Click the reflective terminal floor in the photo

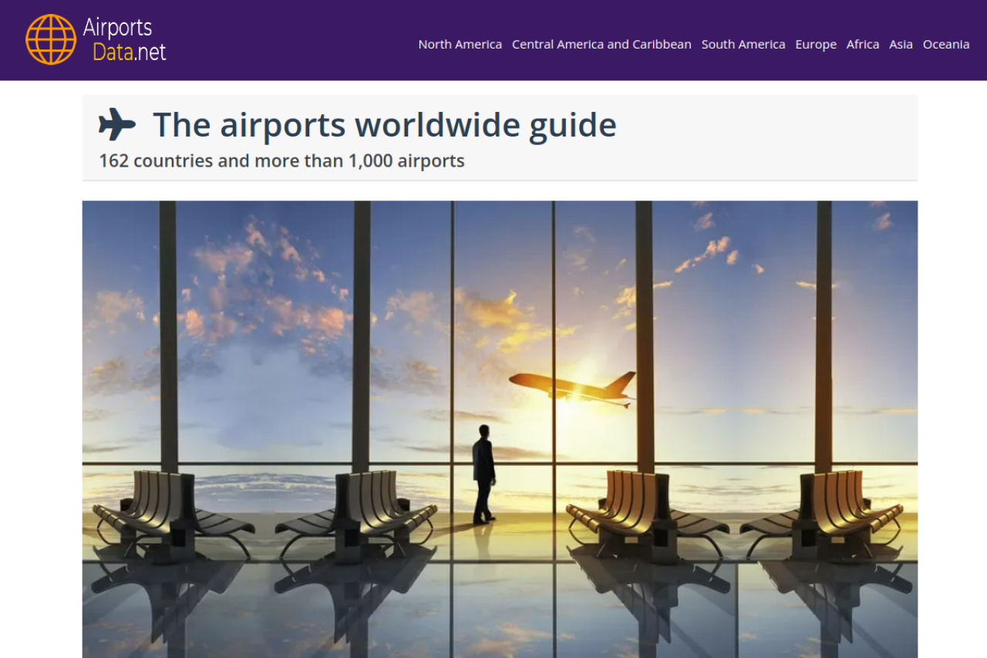(x=500, y=609)
